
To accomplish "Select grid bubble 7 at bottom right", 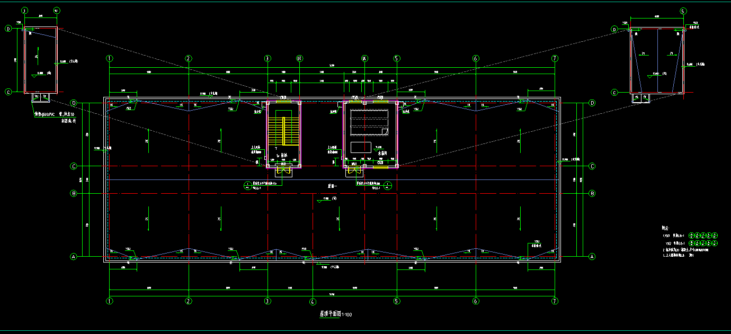I will 555,301.
